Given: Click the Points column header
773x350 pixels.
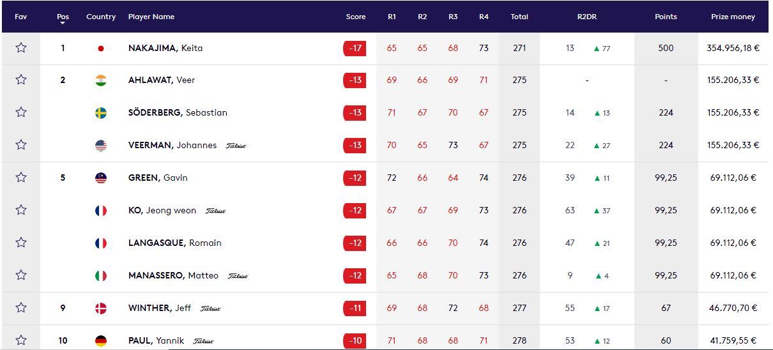Looking at the screenshot, I should tap(666, 17).
